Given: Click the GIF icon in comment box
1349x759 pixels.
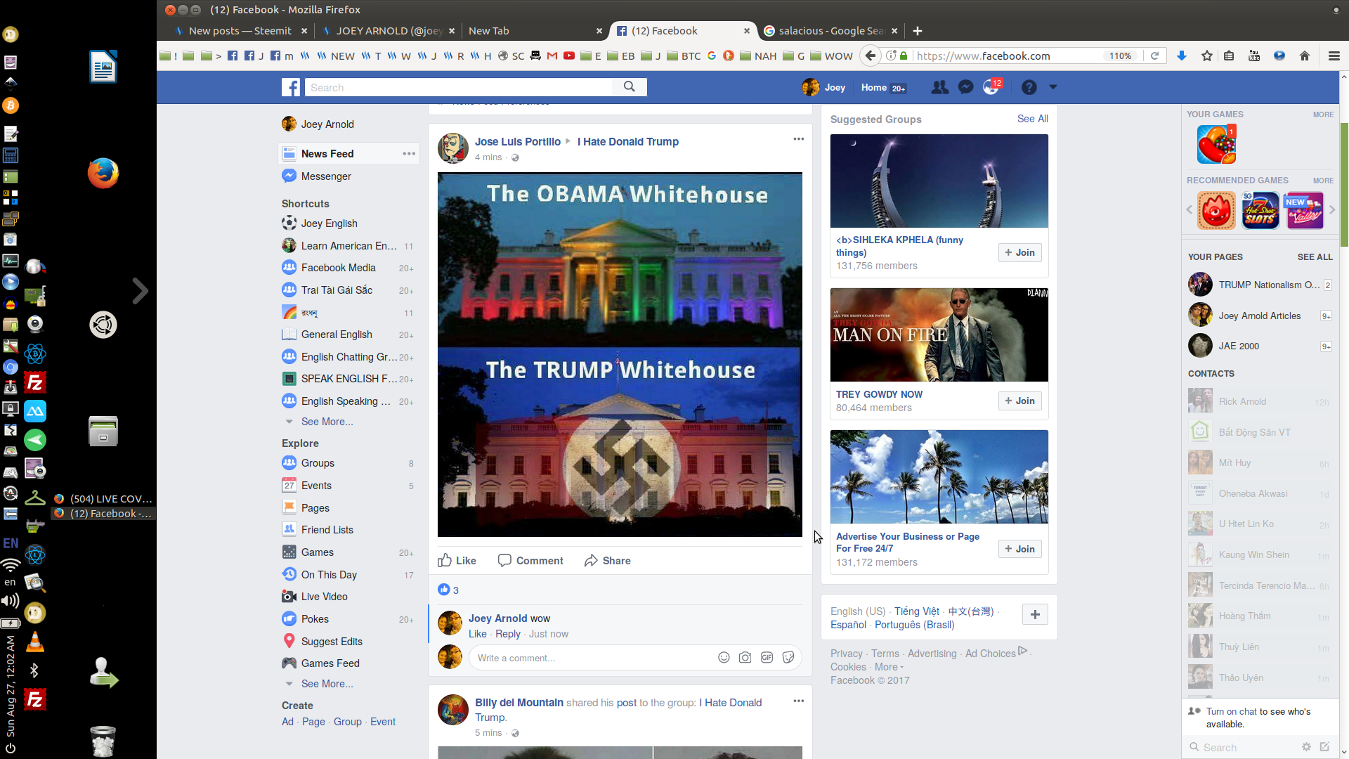Looking at the screenshot, I should coord(767,658).
